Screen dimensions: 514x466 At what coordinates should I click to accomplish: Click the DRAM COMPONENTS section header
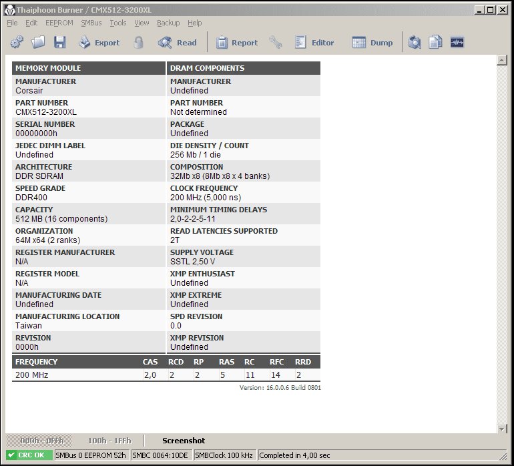tap(244, 68)
